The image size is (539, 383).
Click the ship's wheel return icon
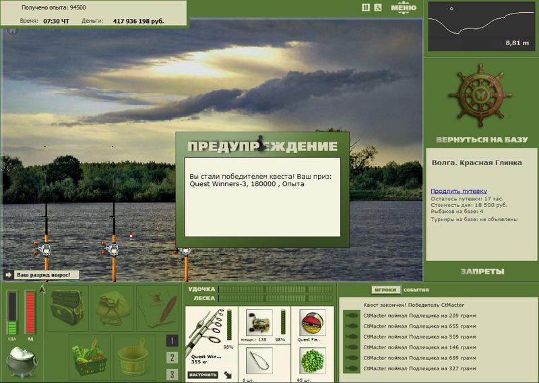480,95
